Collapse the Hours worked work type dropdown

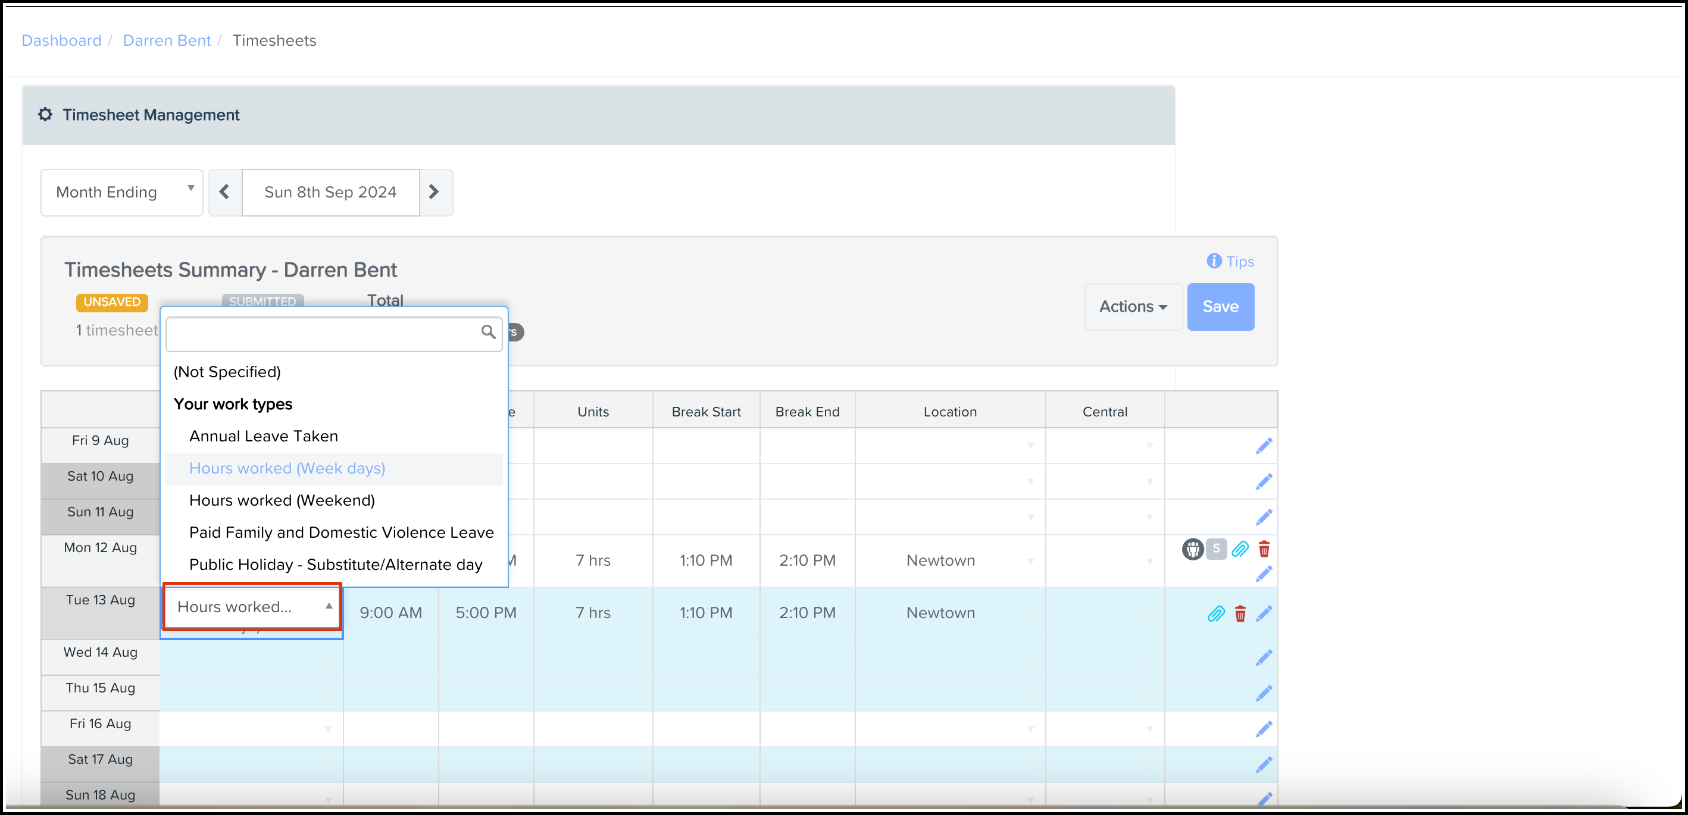[x=252, y=607]
